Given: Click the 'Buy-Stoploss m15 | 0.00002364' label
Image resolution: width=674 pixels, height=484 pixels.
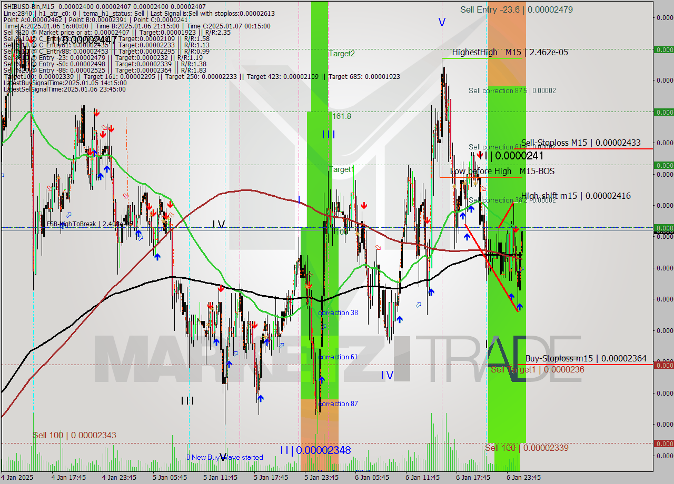Looking at the screenshot, I should [586, 358].
